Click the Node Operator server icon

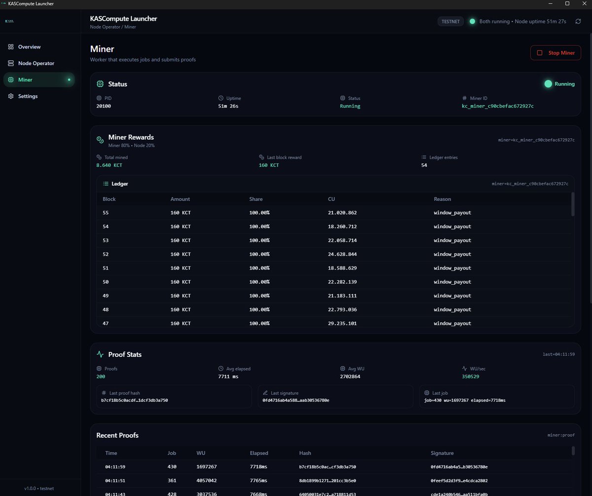[x=11, y=63]
